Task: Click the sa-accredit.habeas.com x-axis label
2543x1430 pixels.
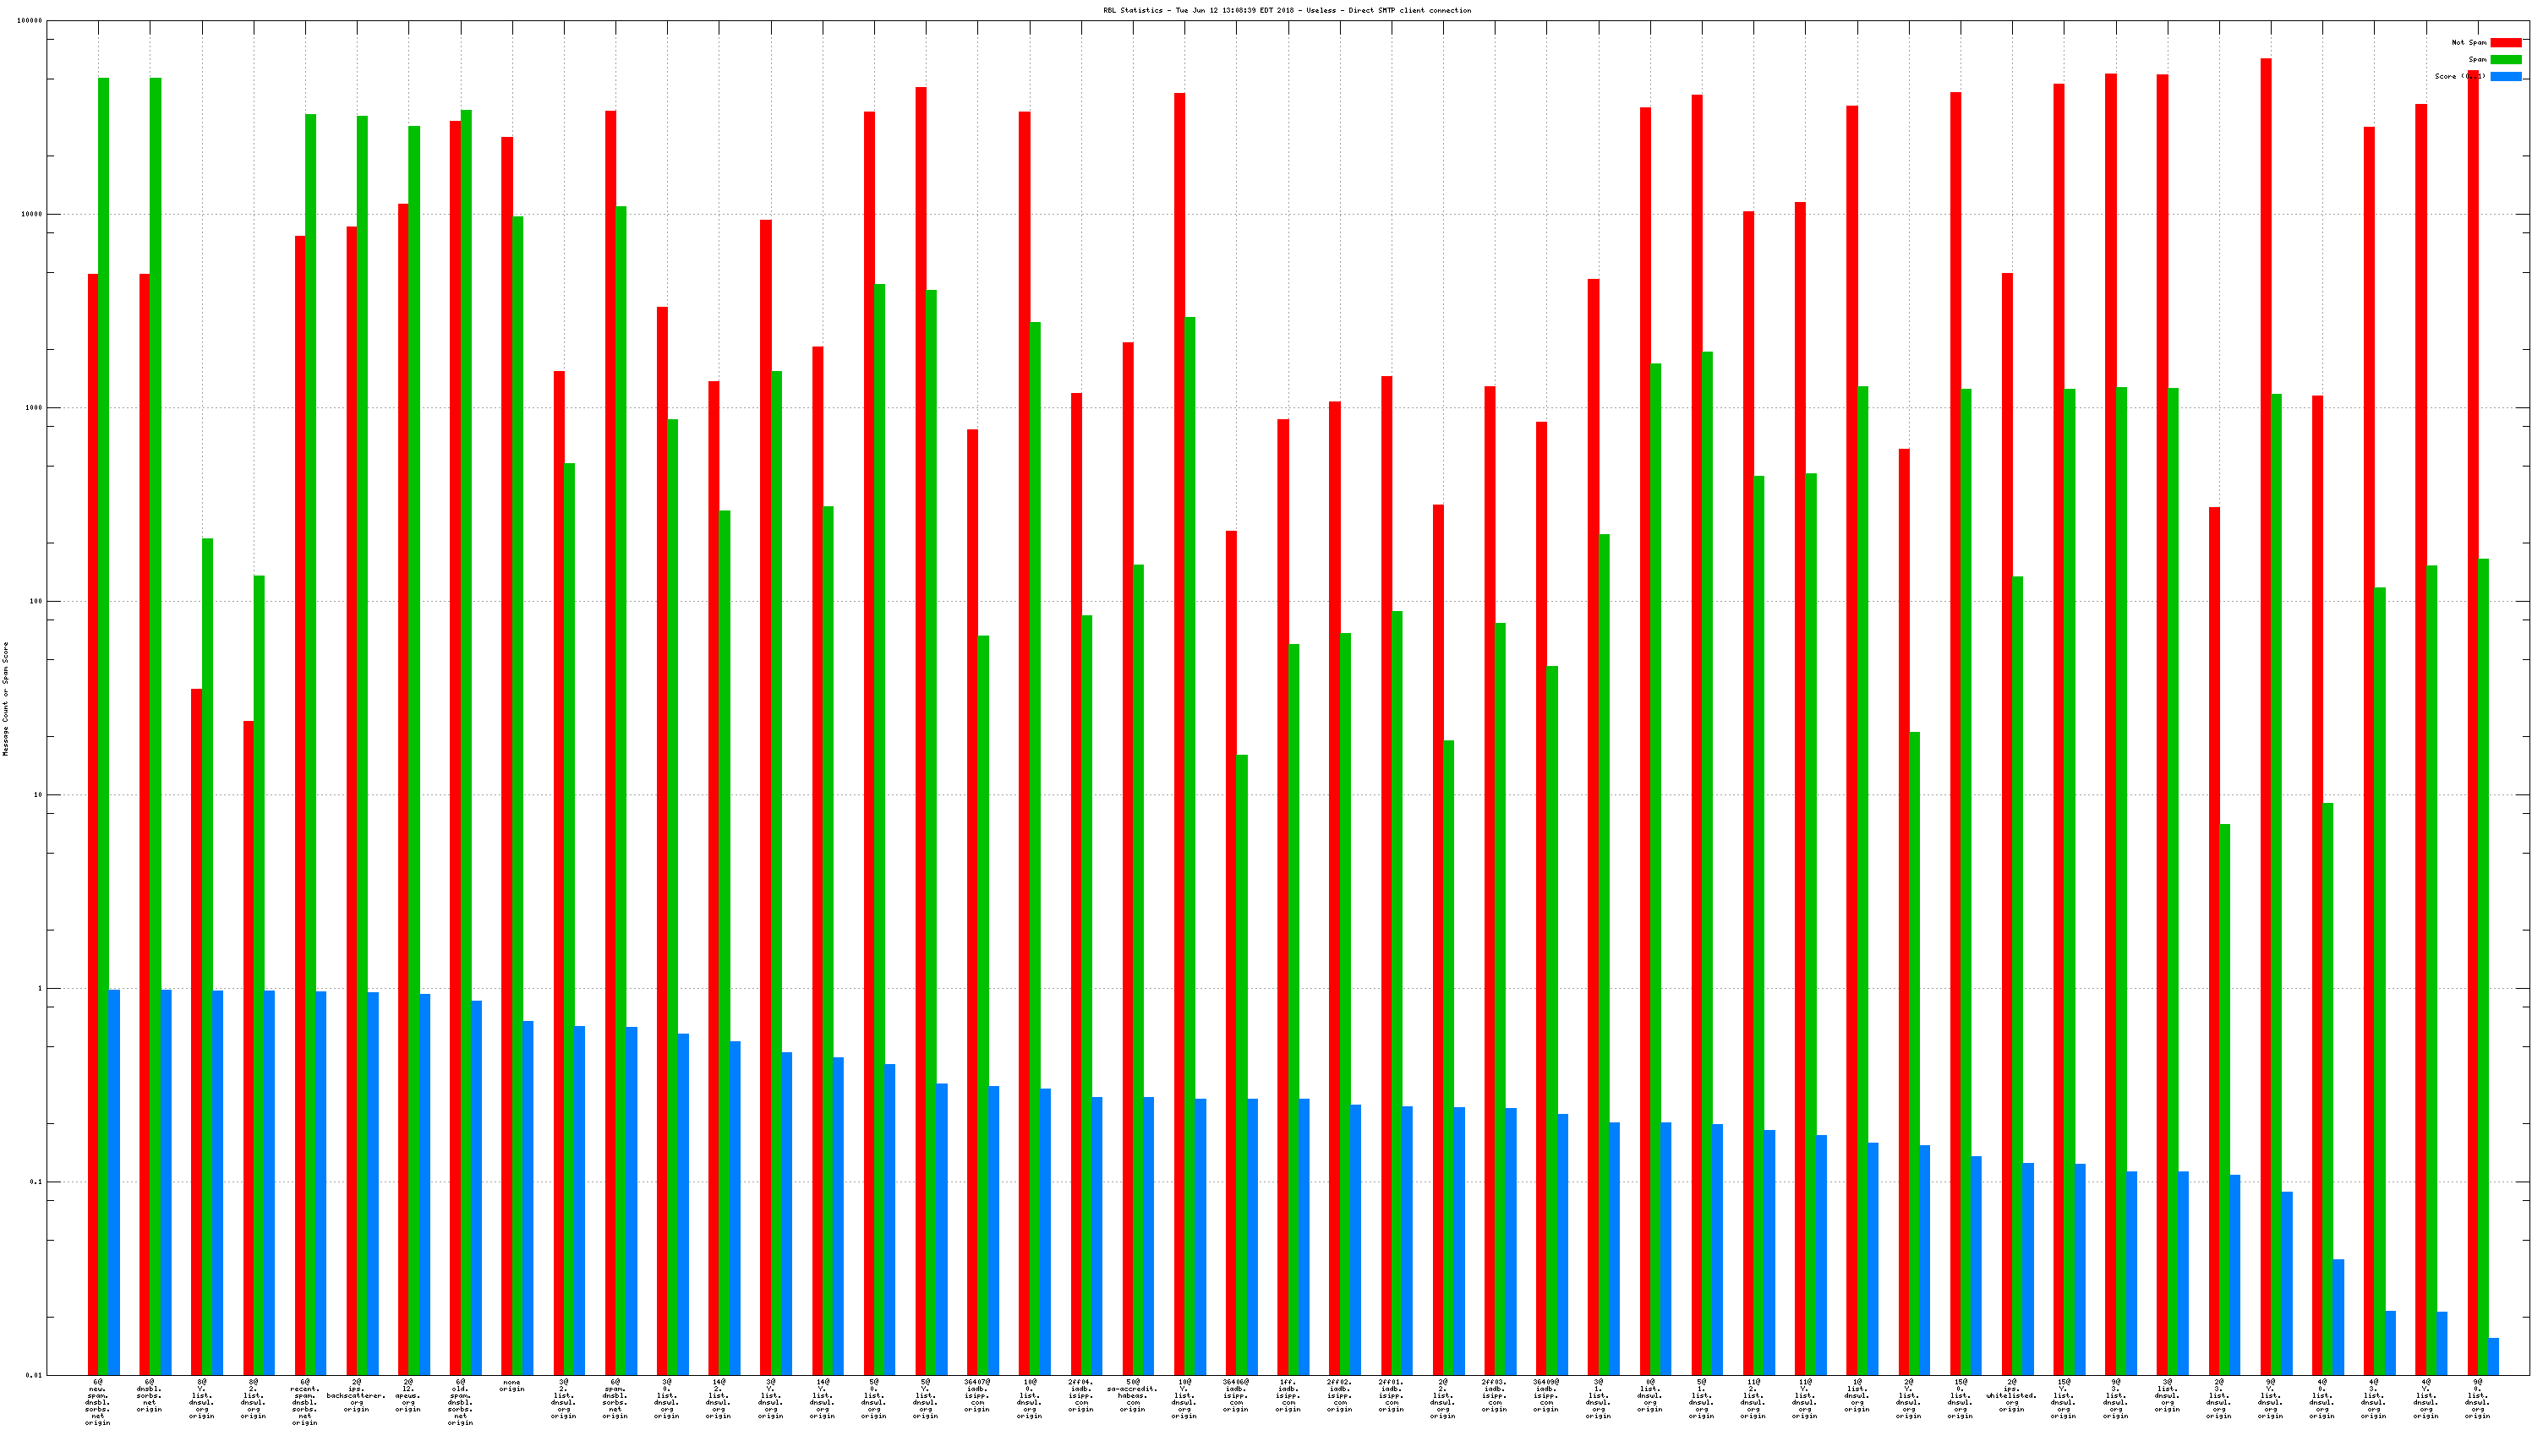Action: pos(1132,1395)
